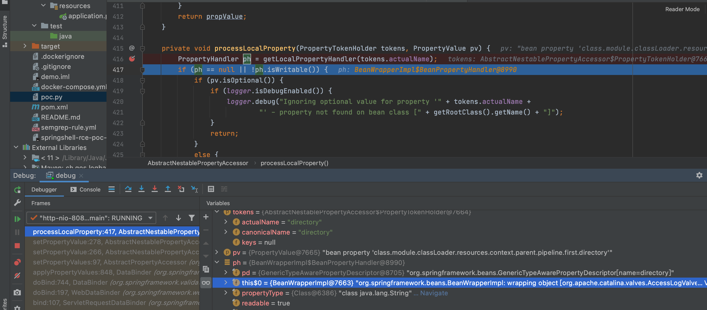Expand the < 11 > JDK library
The height and width of the screenshot is (310, 707).
point(25,157)
